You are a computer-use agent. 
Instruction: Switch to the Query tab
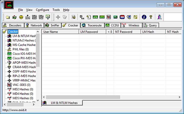click(x=151, y=25)
